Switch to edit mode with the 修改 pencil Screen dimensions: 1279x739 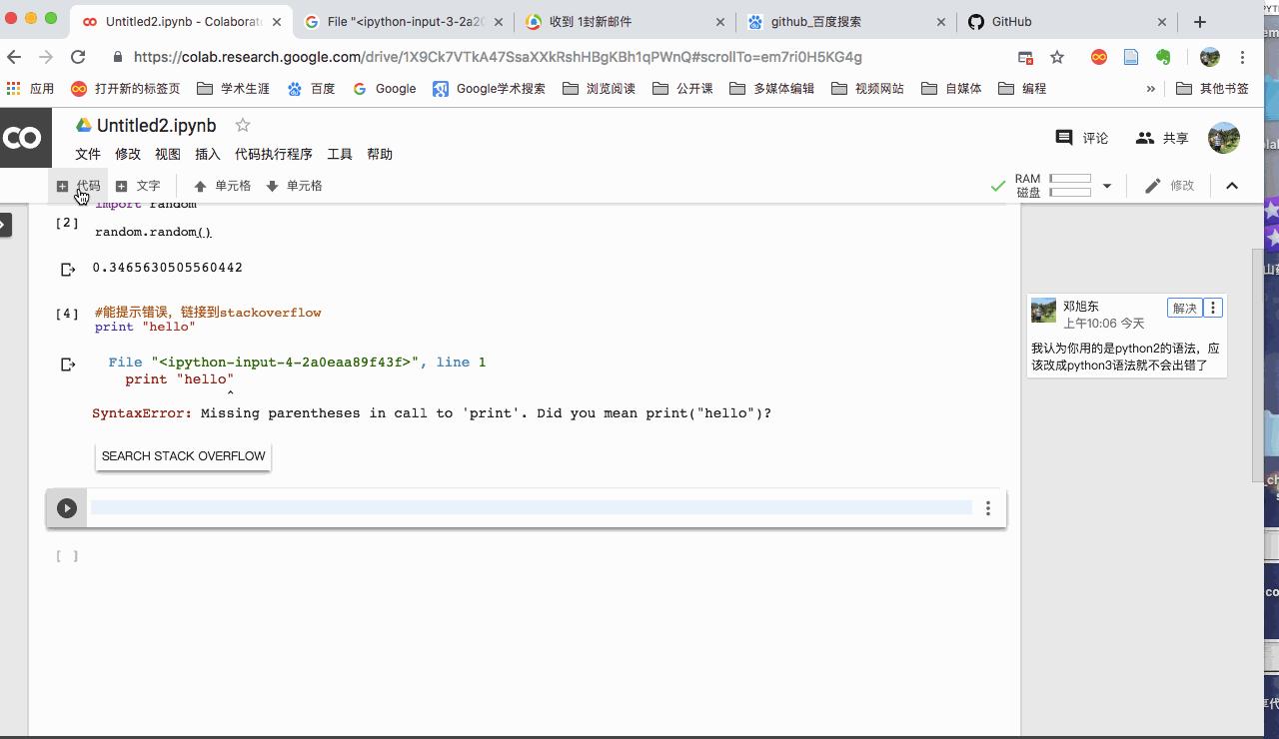[1171, 185]
